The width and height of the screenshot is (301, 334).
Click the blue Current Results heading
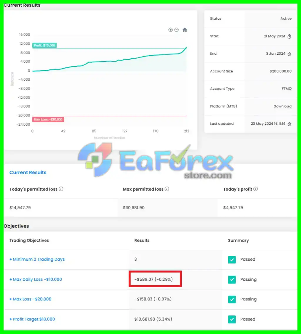[x=28, y=172]
